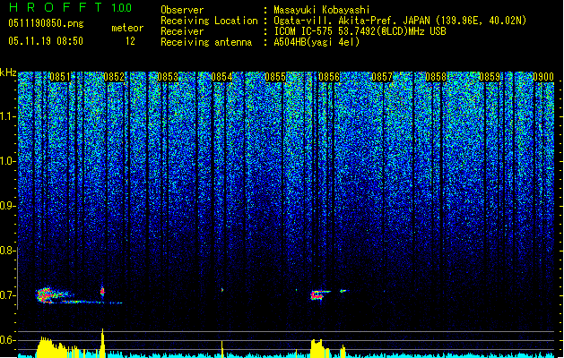Click the HROFFT 1.0.0 title text
Screen dimensions: 564x358
[x=70, y=7]
